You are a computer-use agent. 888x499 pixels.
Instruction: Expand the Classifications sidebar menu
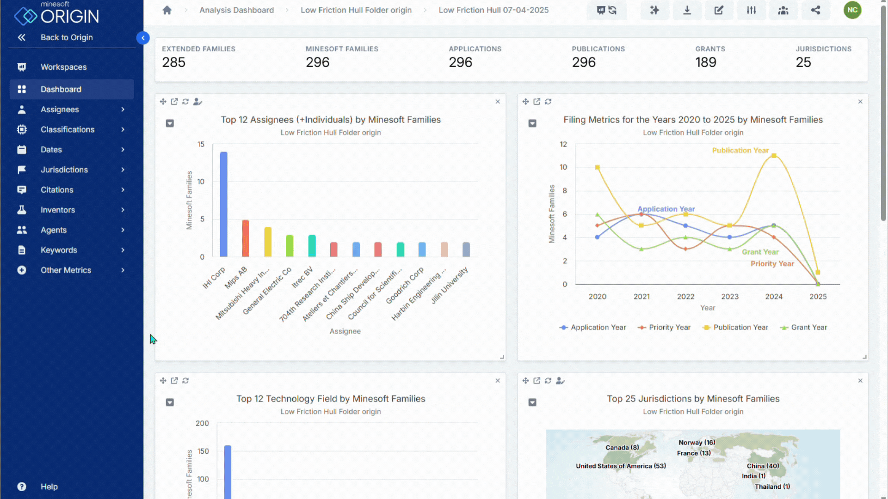click(x=72, y=129)
